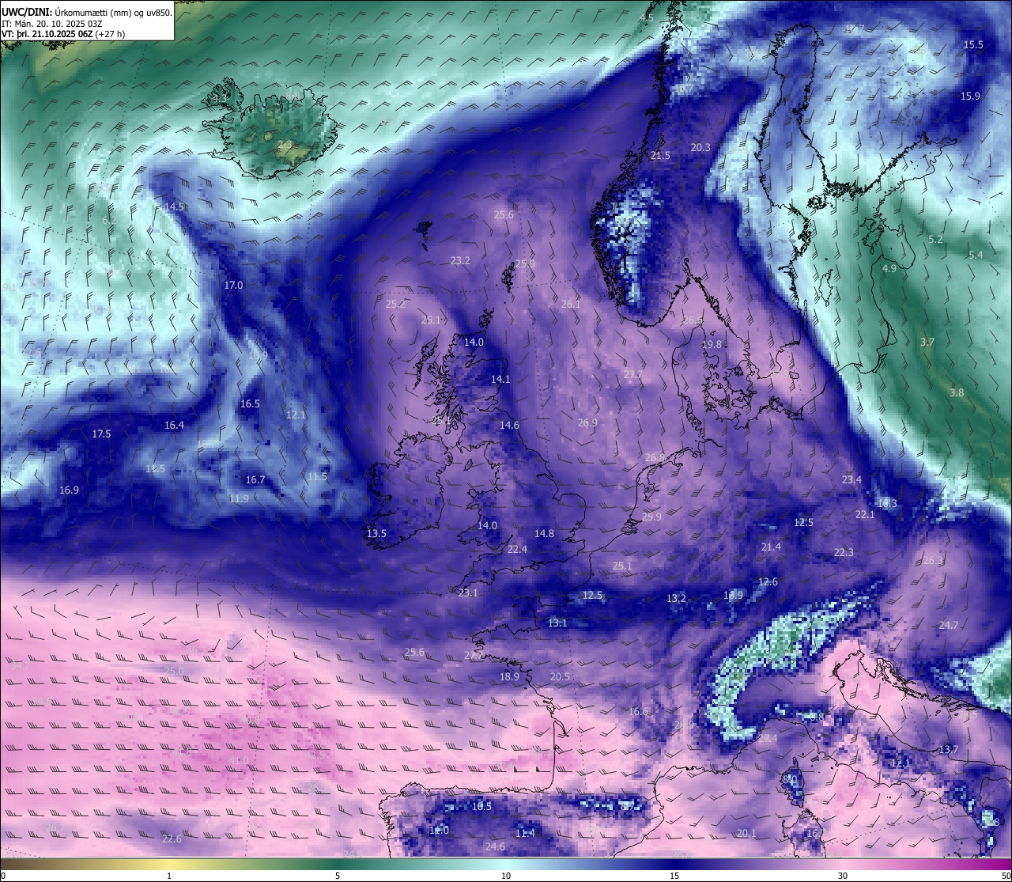
Task: Click the 11.4 value over Spain
Action: 525,833
